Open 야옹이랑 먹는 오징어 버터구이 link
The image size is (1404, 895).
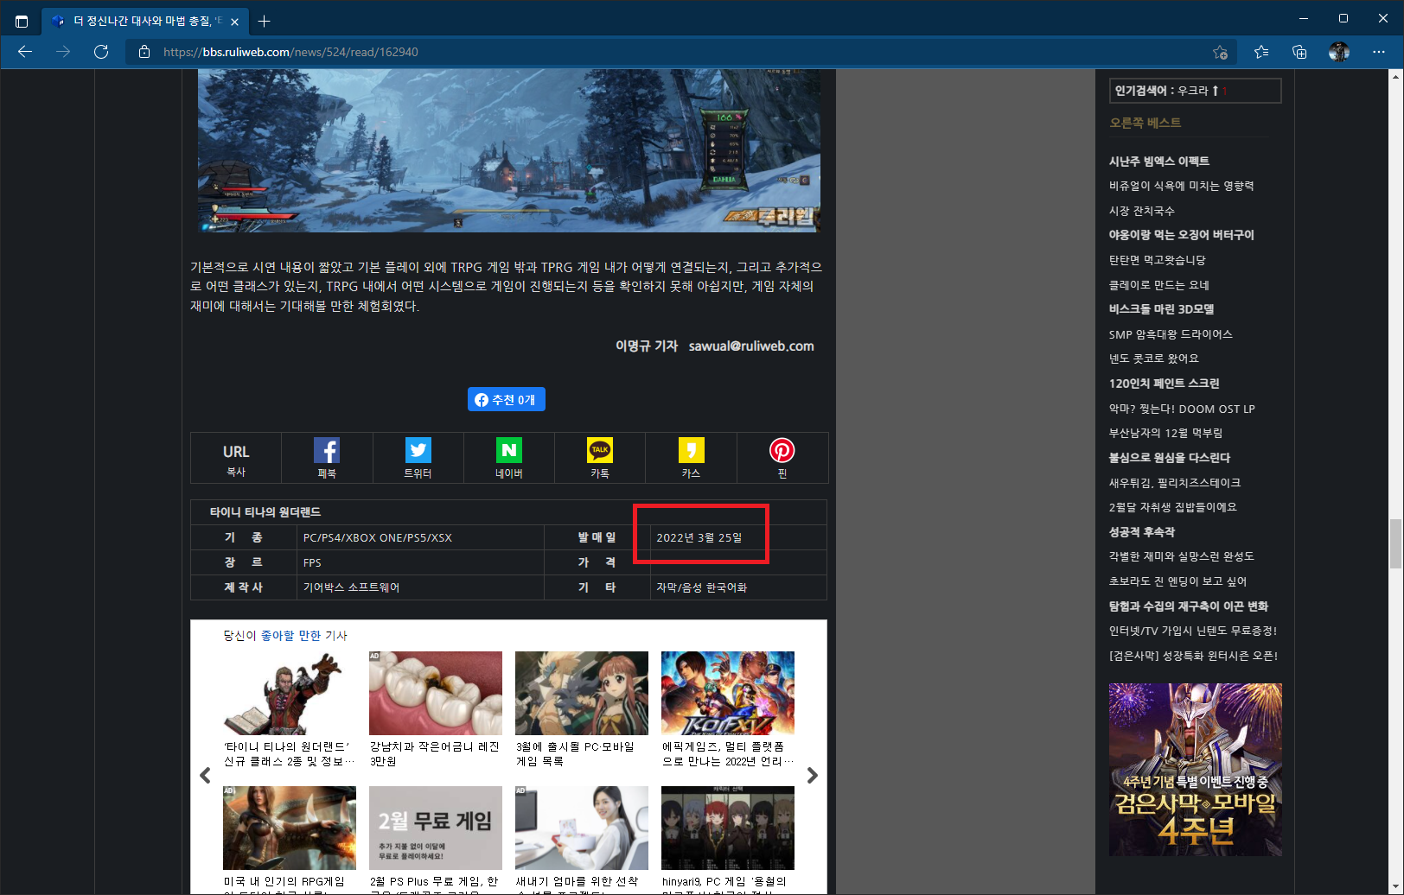click(x=1181, y=235)
